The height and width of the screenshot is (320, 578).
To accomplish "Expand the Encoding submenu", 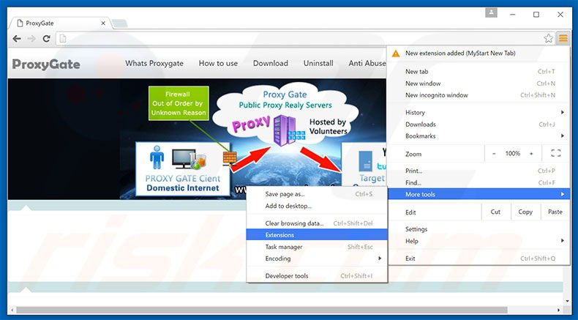I will (x=317, y=258).
